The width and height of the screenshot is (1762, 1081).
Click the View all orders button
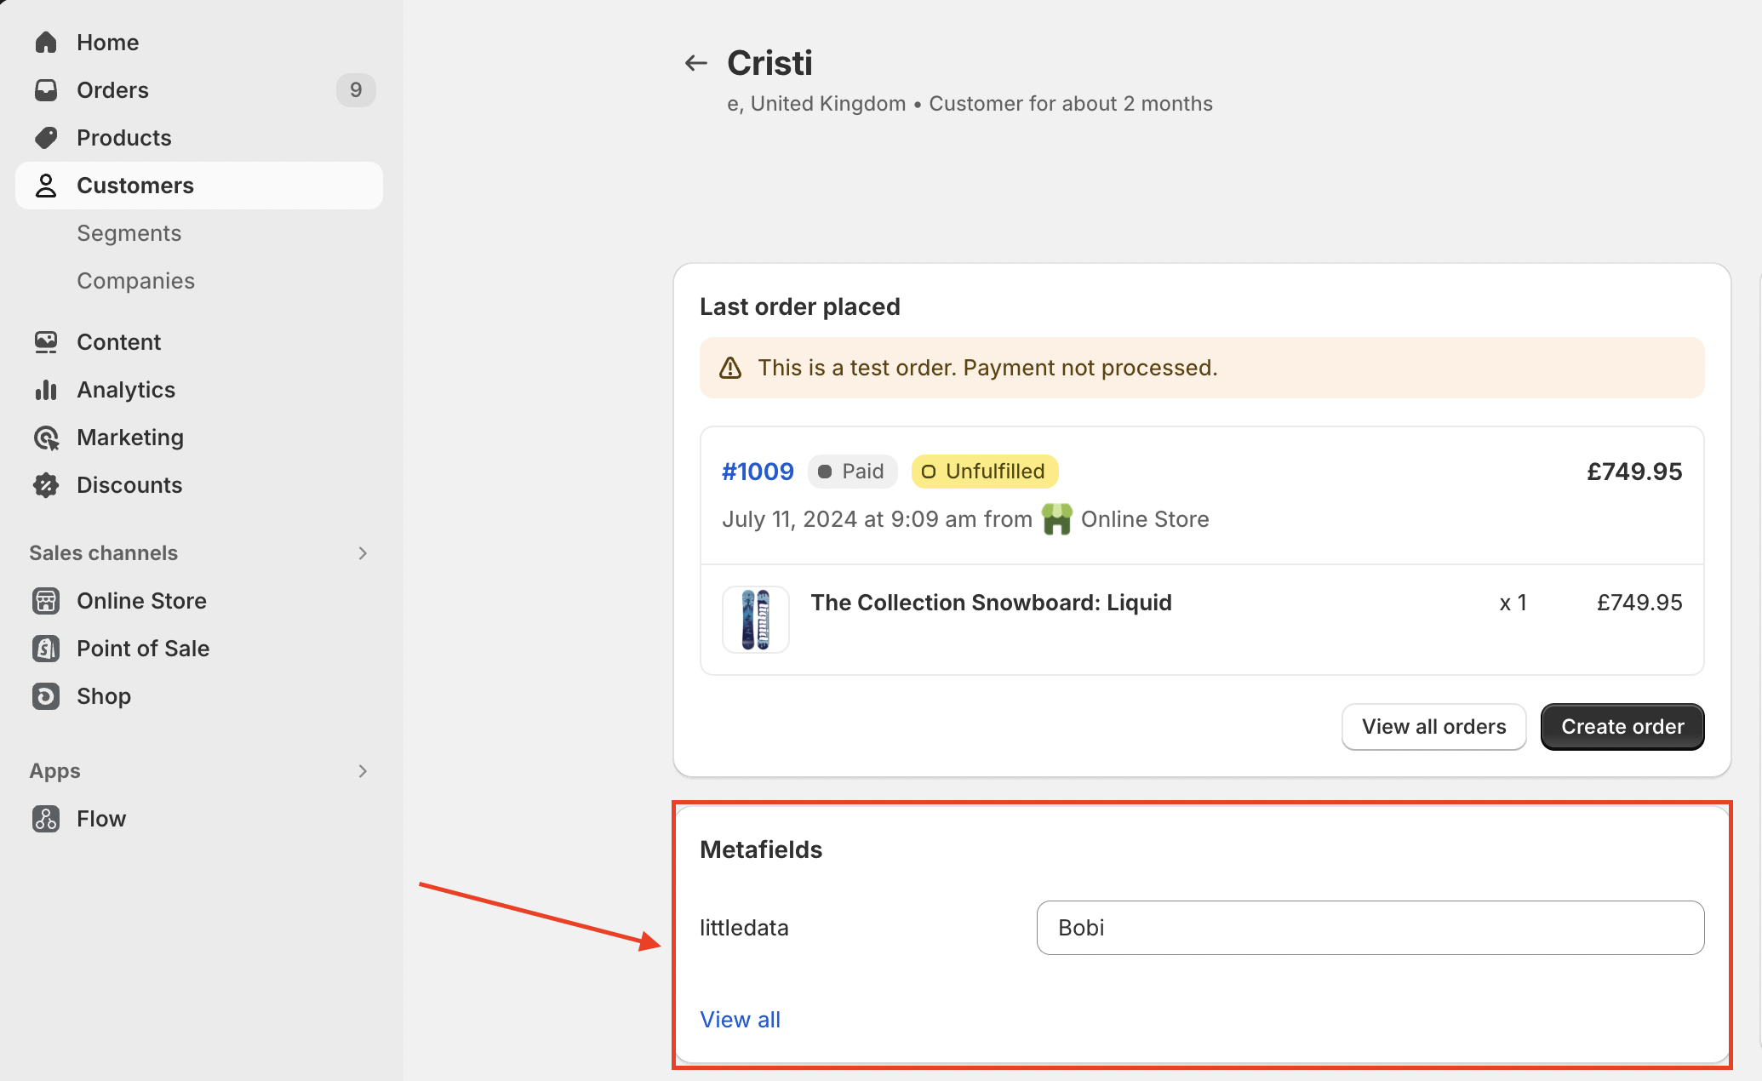[1433, 726]
